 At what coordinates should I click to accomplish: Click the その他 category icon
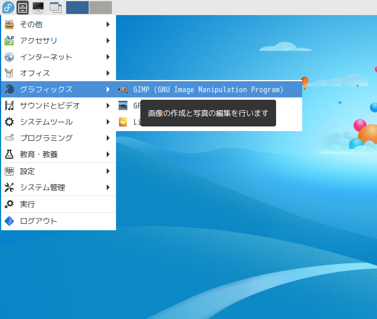tap(9, 24)
